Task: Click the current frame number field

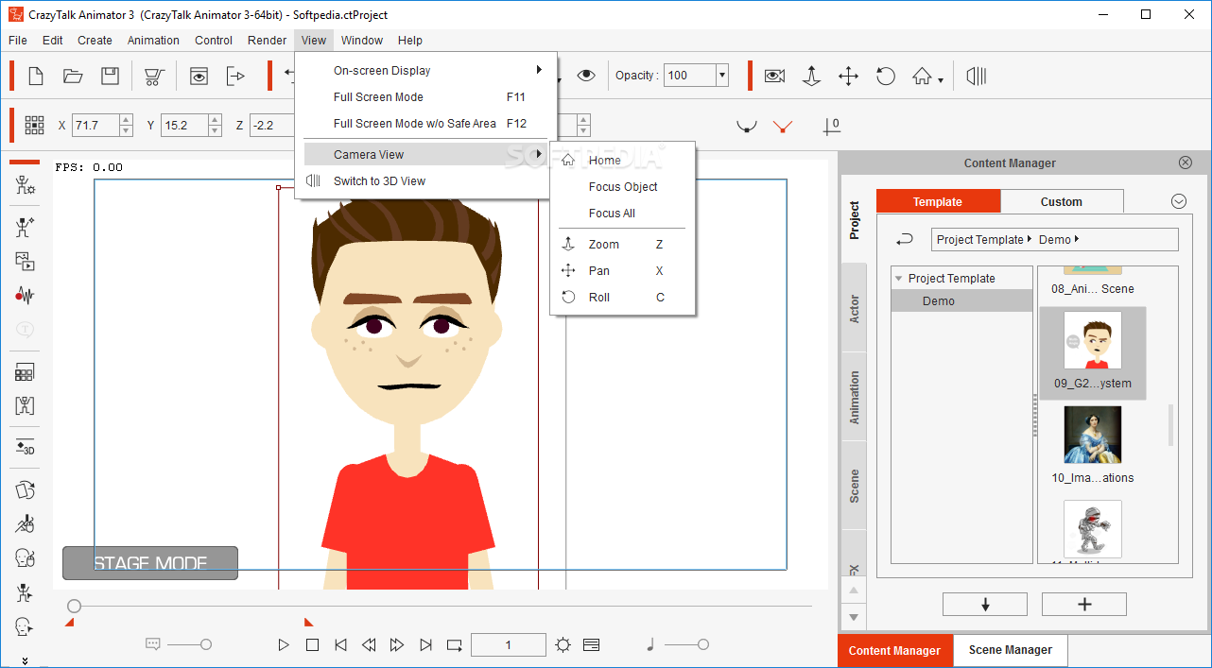Action: tap(509, 645)
